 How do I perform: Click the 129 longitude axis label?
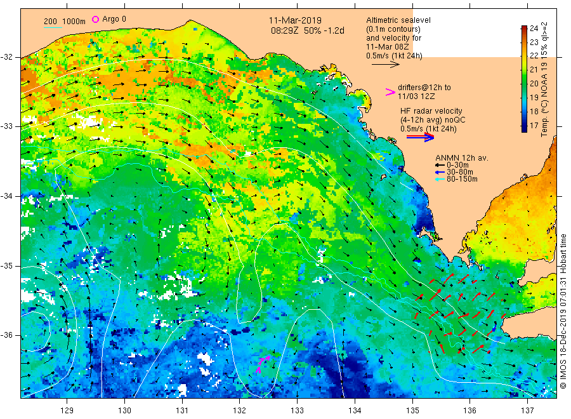coord(67,411)
